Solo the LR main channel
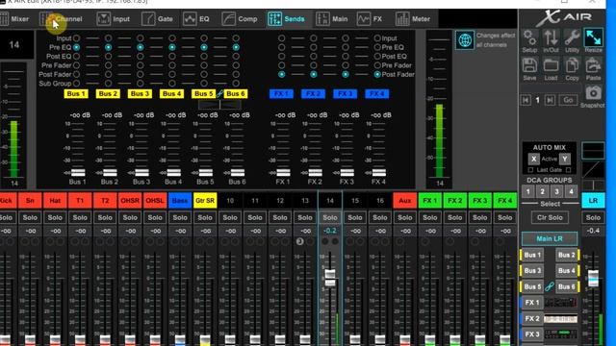The width and height of the screenshot is (616, 346). point(593,217)
